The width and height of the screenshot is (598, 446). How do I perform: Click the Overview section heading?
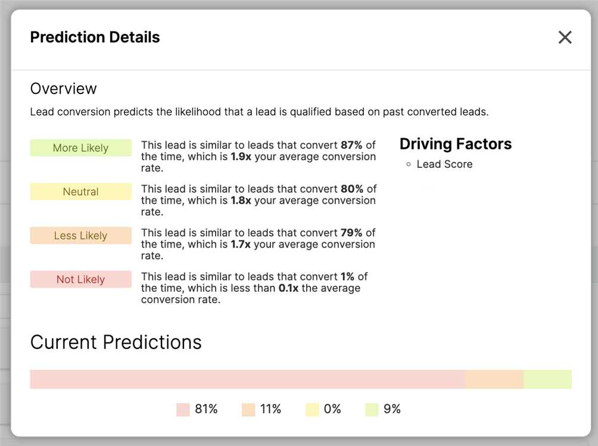click(63, 89)
